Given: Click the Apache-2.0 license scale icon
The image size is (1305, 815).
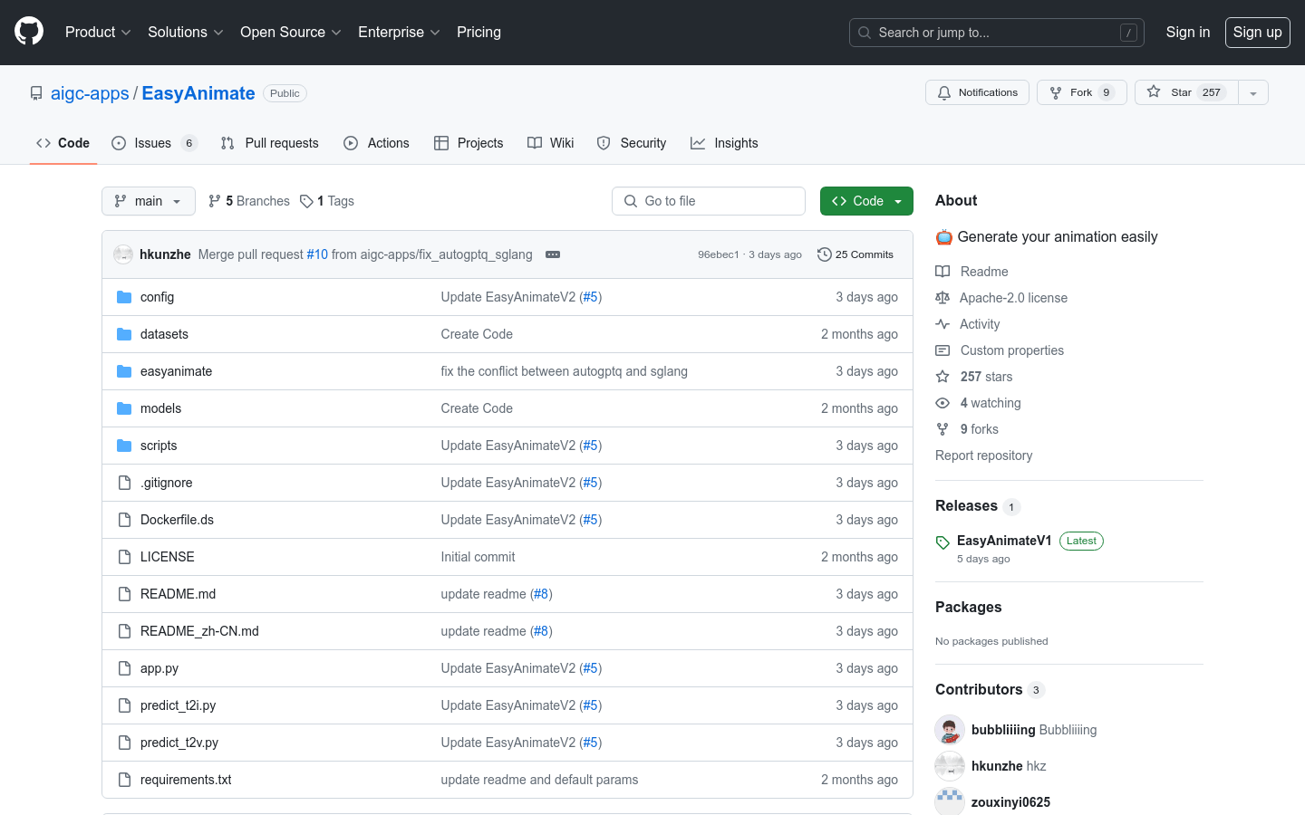Looking at the screenshot, I should [942, 298].
